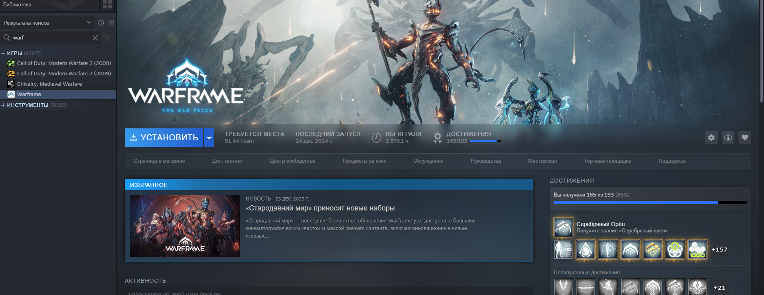Click the third unlocked achievement icon with standing figure
Viewport: 764px width, 295px height.
coord(608,250)
